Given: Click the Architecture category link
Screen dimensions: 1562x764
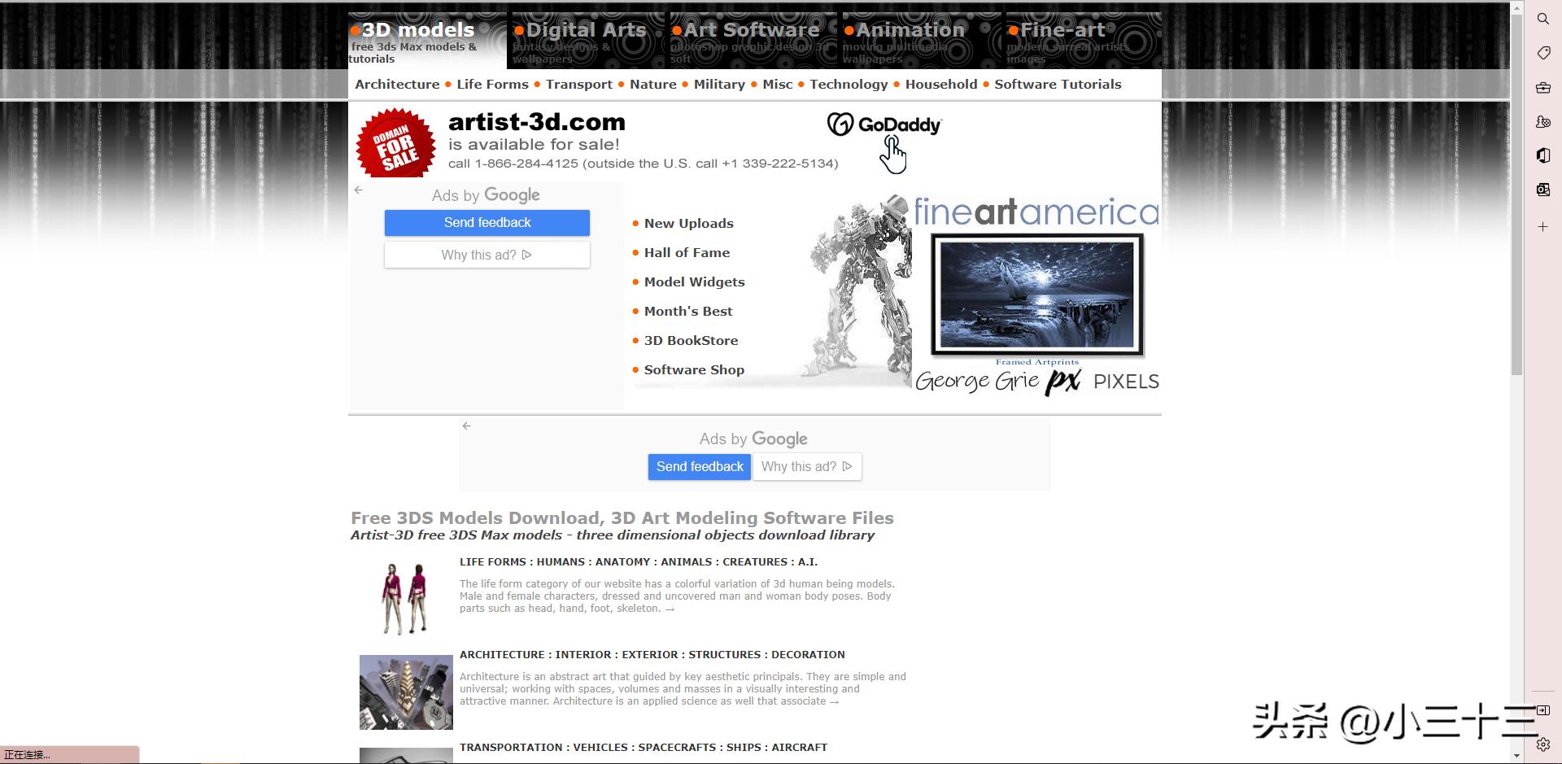Looking at the screenshot, I should pos(397,85).
